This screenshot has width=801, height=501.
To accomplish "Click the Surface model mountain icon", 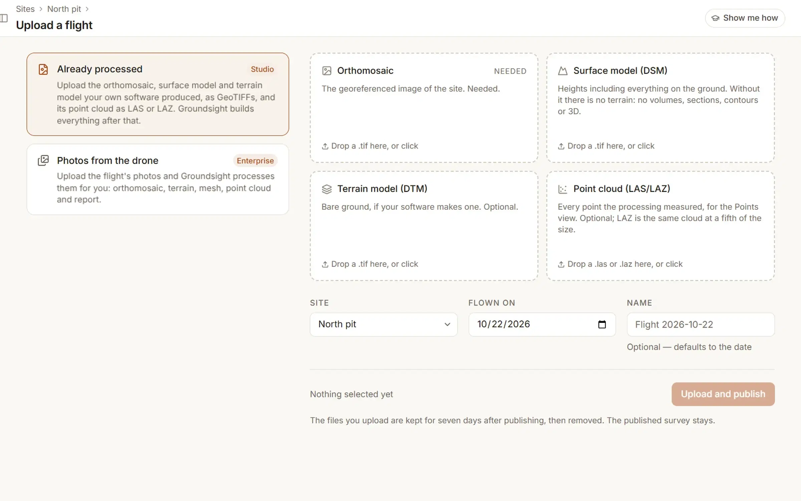I will click(x=563, y=71).
